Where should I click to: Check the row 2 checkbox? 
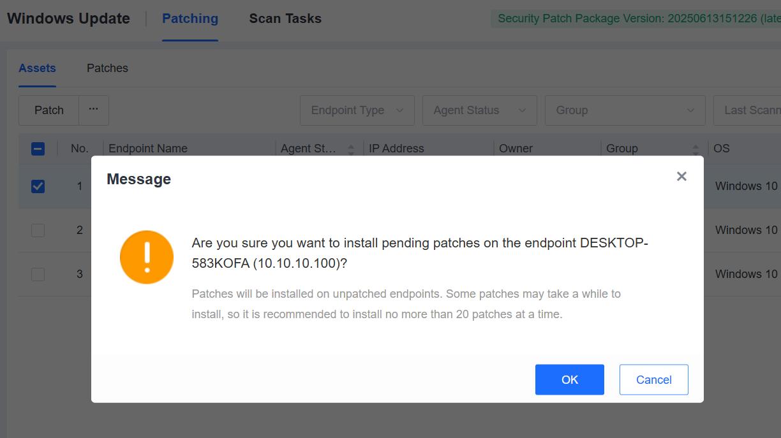point(38,230)
